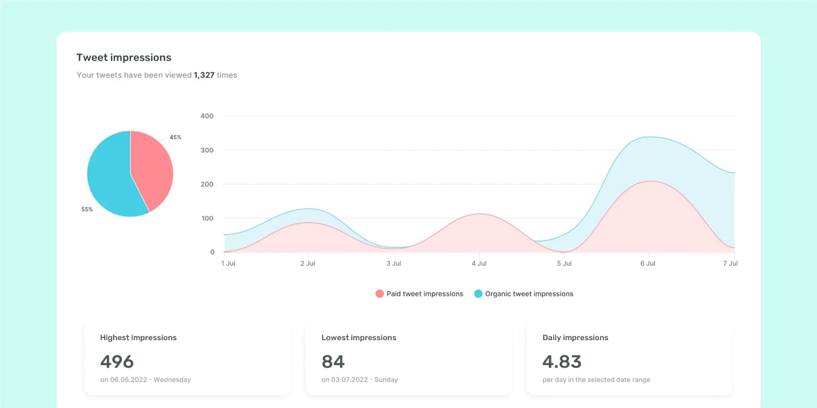Click the 1 Jul axis label
Image resolution: width=817 pixels, height=408 pixels.
coord(228,263)
